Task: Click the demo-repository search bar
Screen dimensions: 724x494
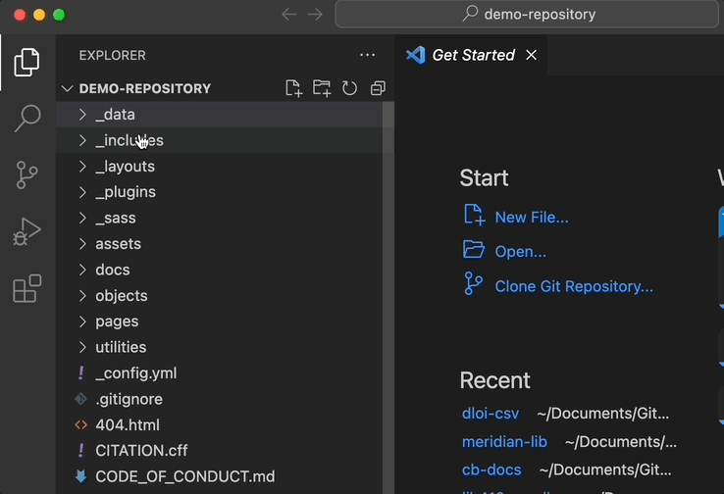Action: click(x=527, y=15)
